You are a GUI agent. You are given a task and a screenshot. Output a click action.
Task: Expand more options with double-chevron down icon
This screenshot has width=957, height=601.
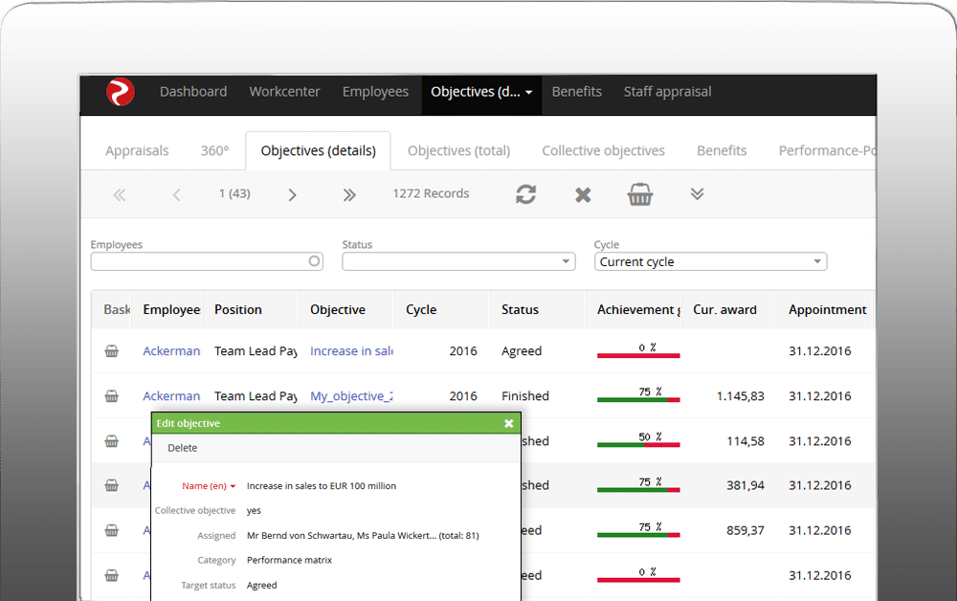697,194
